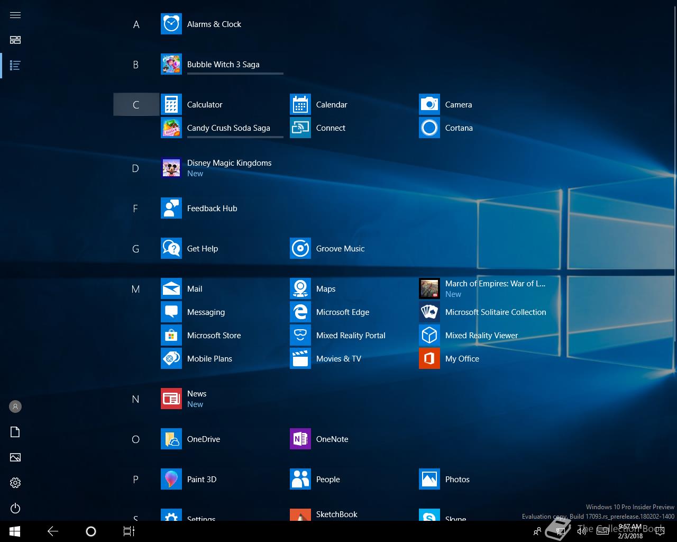Open the Connect app icon
This screenshot has height=542, width=677.
coord(300,128)
